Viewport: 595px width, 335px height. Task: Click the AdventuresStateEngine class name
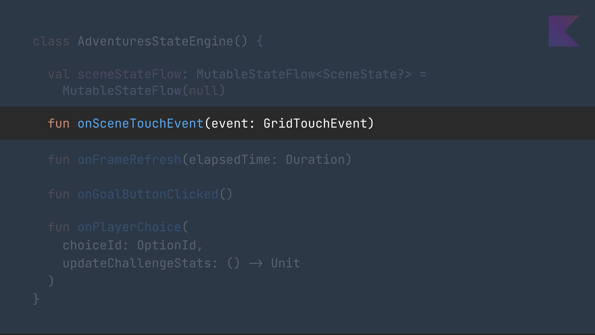coord(155,41)
